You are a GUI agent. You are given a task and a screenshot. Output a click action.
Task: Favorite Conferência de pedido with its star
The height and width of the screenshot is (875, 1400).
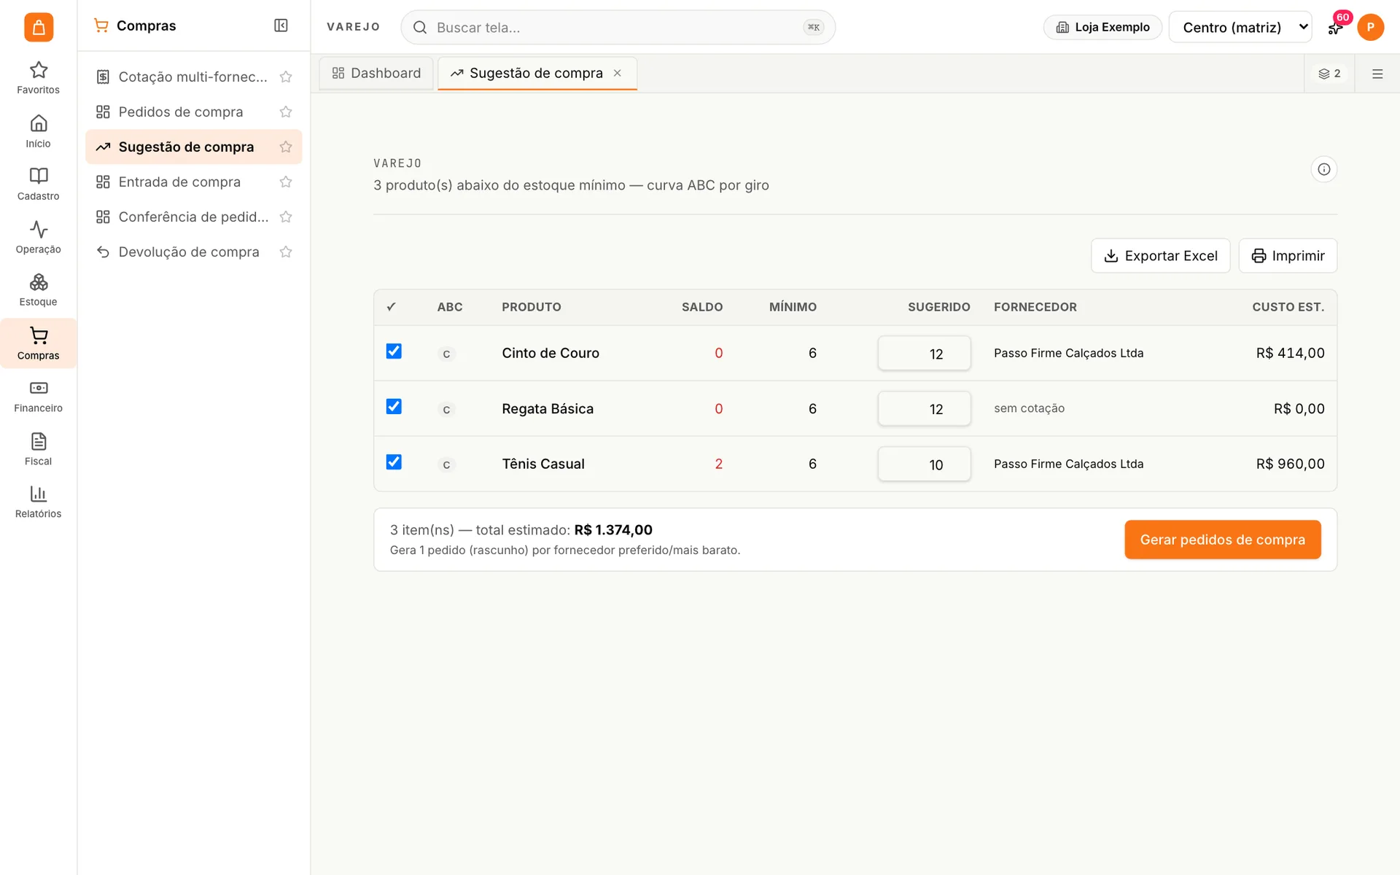[x=286, y=217]
